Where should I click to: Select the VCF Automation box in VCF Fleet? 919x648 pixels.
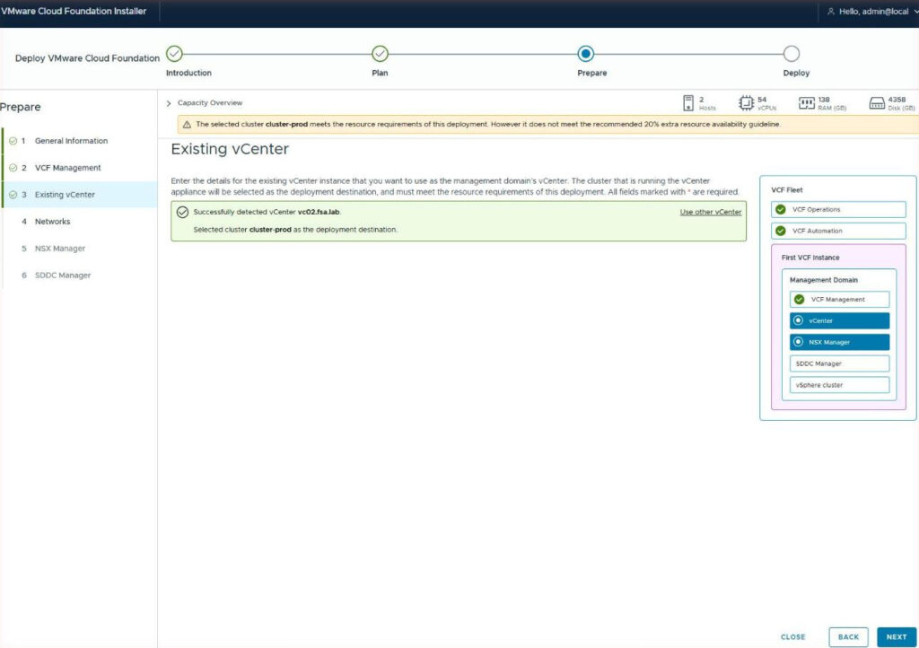click(x=839, y=231)
